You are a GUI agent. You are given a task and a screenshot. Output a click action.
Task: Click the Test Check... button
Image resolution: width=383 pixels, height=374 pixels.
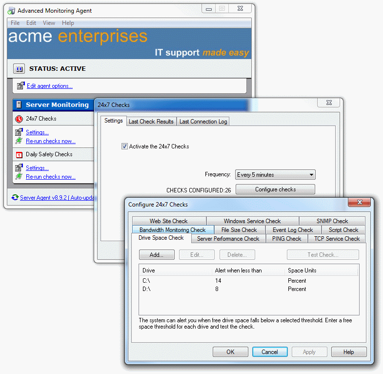pyautogui.click(x=323, y=255)
